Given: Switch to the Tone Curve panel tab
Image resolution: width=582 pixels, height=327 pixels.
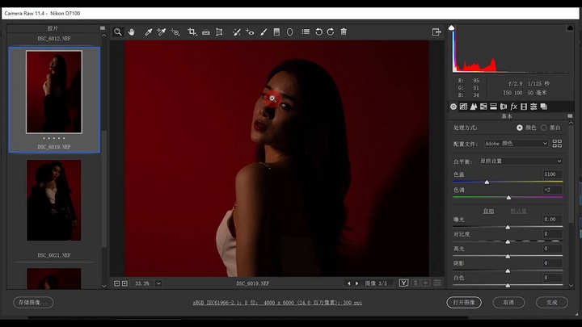Looking at the screenshot, I should 463,106.
